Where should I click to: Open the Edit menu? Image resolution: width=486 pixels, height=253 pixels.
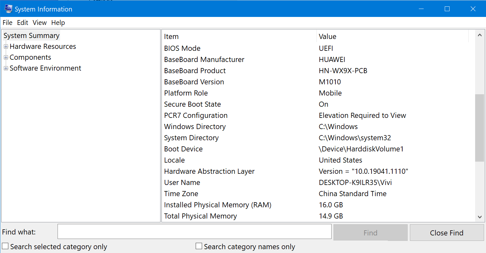(x=22, y=23)
